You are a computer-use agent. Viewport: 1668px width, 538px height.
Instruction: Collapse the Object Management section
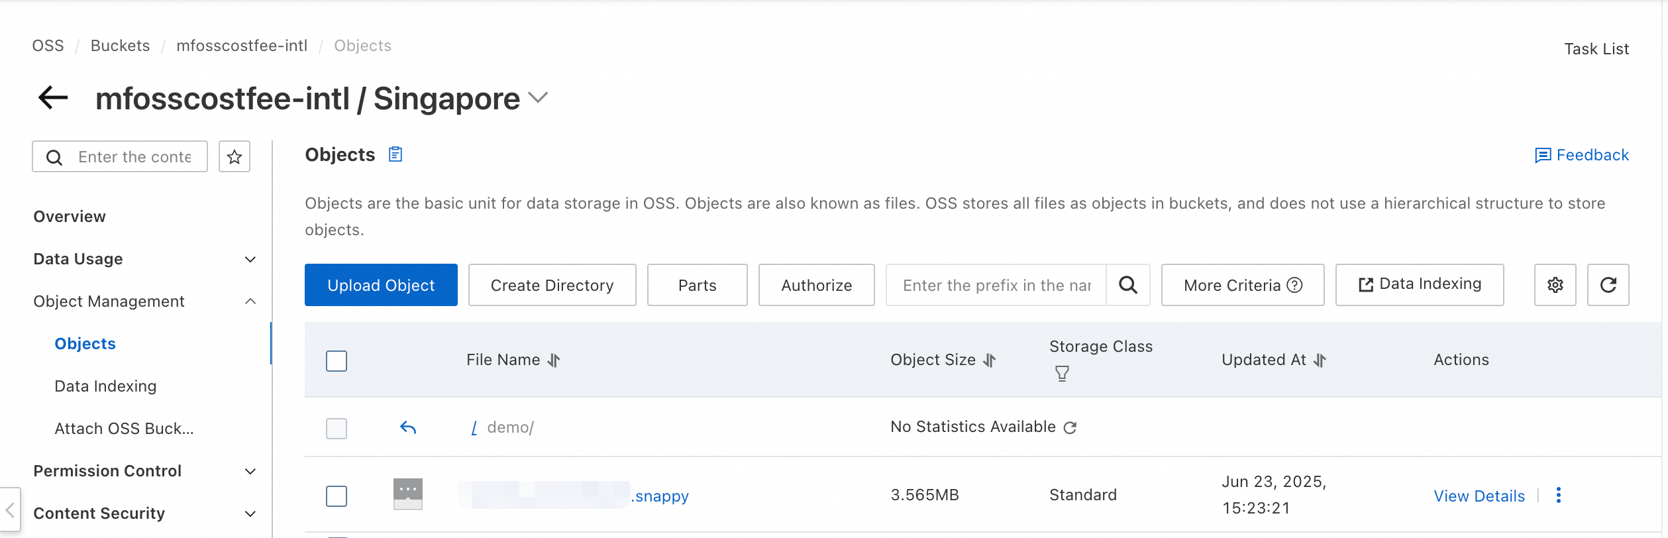click(250, 301)
